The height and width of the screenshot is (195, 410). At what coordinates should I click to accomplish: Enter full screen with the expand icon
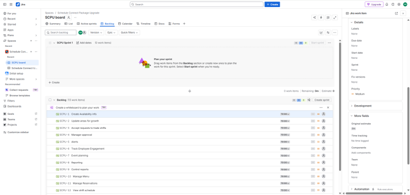coord(335,18)
